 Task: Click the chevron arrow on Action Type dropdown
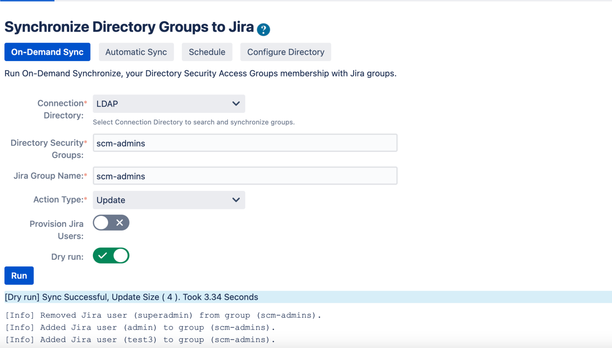[236, 200]
